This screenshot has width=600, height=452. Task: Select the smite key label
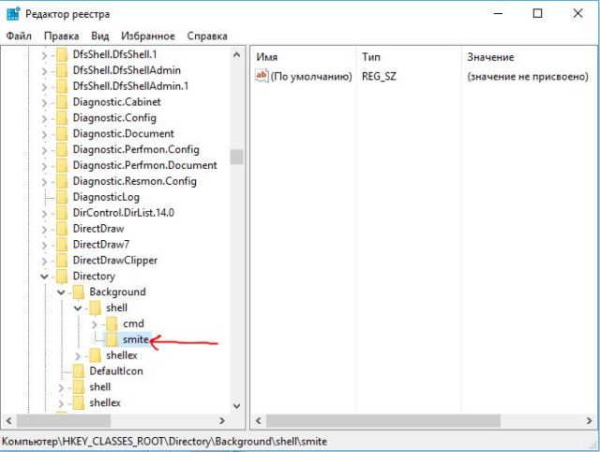135,339
